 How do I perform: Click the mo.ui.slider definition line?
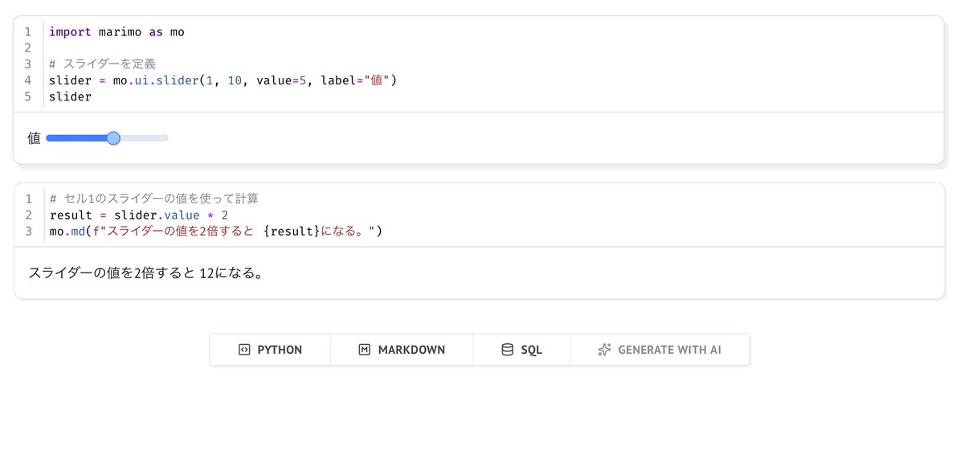[223, 80]
